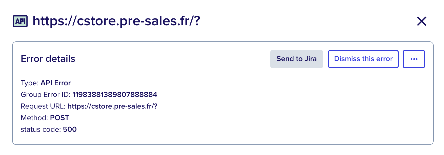Click the Request URL label

pyautogui.click(x=43, y=106)
